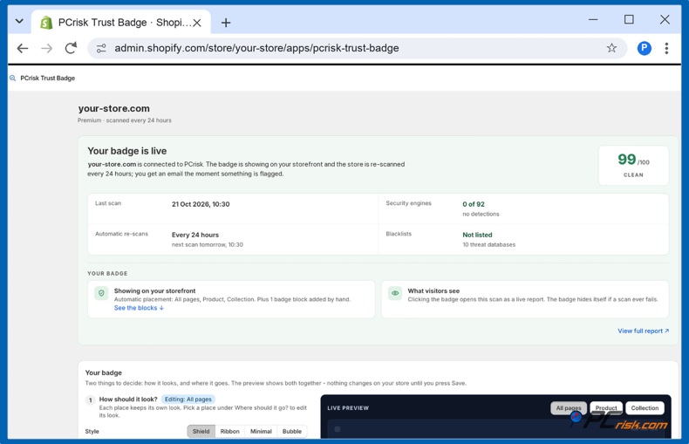Reload the page with refresh icon
This screenshot has width=689, height=444.
coord(71,48)
